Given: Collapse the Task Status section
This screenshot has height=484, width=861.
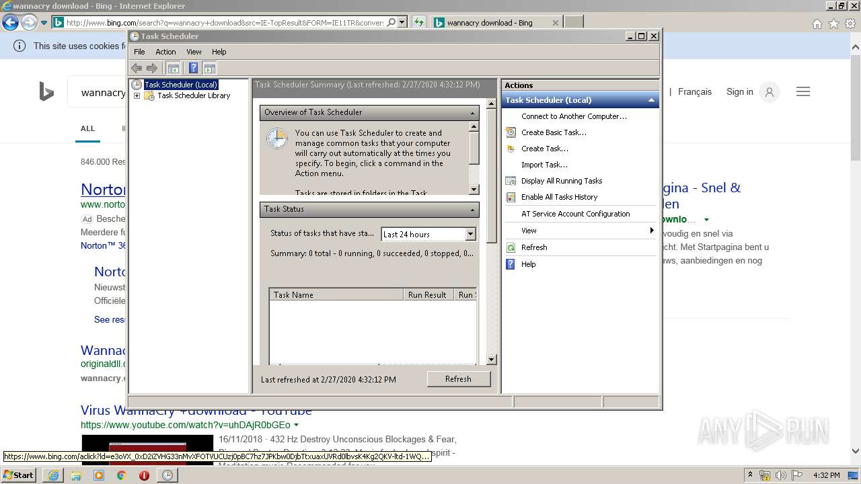Looking at the screenshot, I should click(x=472, y=210).
